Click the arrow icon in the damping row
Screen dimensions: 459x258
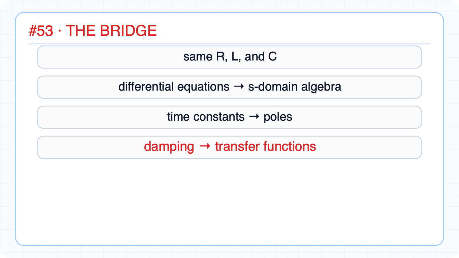pos(205,146)
